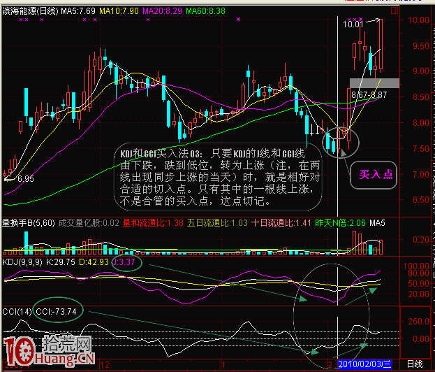
Task: Click the red window icon at chart top-right corner
Action: [395, 10]
